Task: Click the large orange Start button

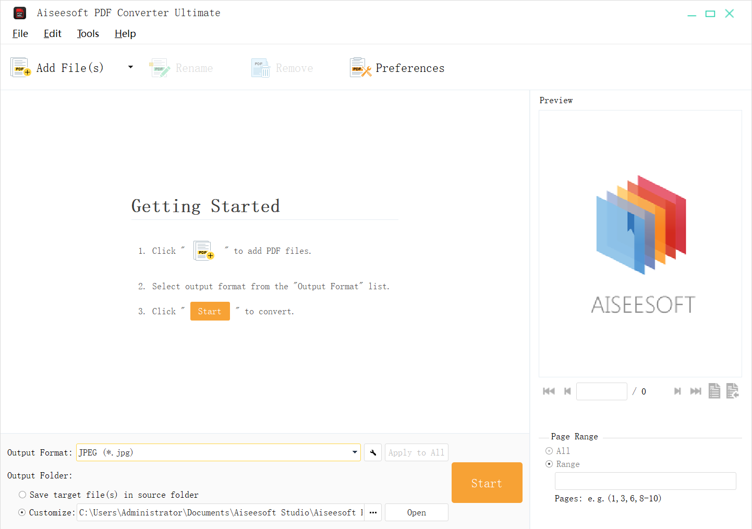Action: pyautogui.click(x=487, y=483)
